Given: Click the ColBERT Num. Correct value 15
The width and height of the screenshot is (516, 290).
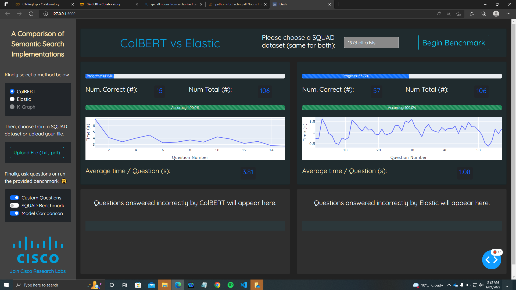Looking at the screenshot, I should click(160, 91).
